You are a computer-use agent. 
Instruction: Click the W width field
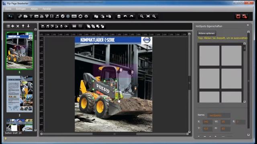pos(225,122)
